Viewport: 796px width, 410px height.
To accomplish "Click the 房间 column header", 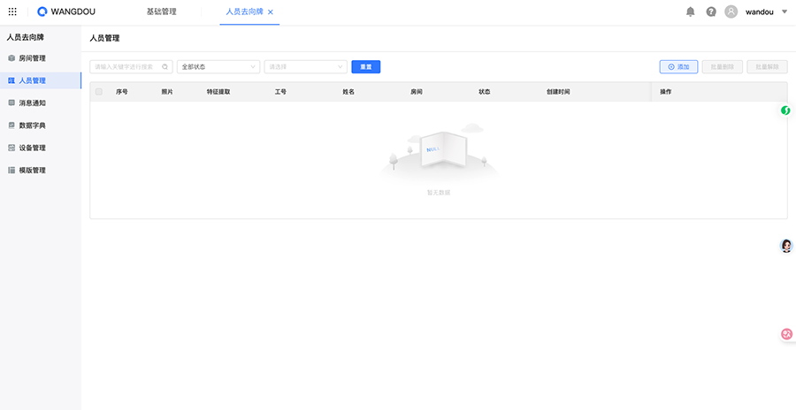I will click(x=417, y=92).
